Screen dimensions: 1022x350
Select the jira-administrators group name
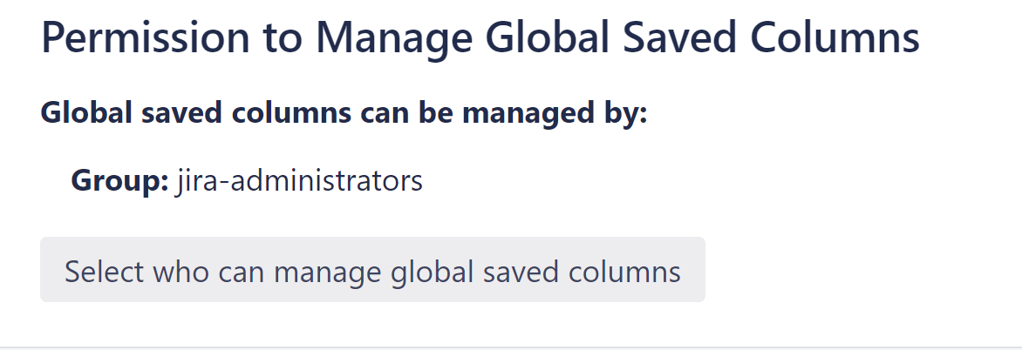pos(300,181)
